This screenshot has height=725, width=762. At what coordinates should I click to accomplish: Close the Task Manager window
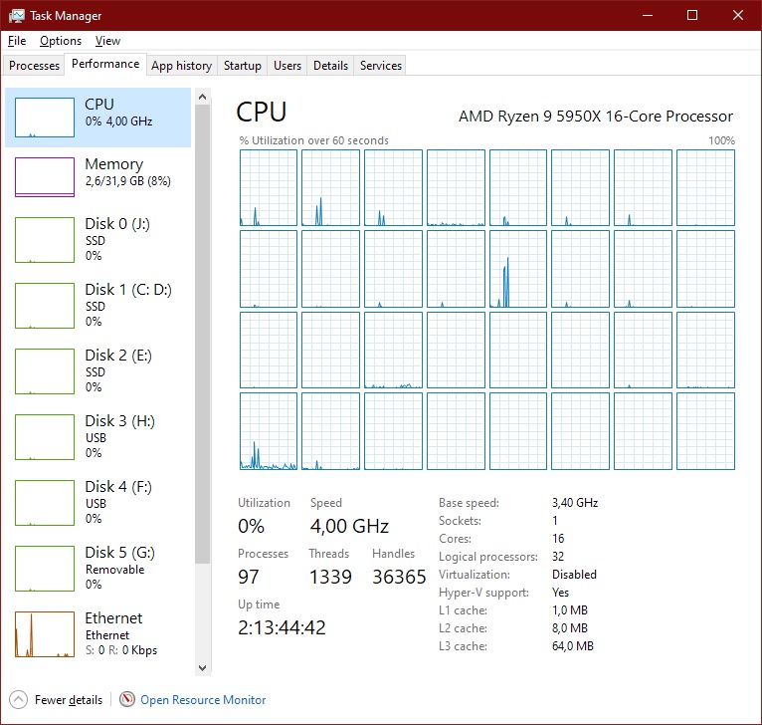tap(738, 15)
